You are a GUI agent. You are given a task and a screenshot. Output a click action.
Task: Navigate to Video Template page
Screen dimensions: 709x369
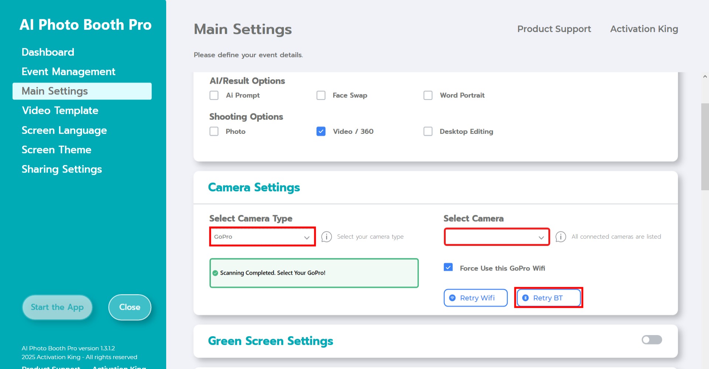(60, 111)
